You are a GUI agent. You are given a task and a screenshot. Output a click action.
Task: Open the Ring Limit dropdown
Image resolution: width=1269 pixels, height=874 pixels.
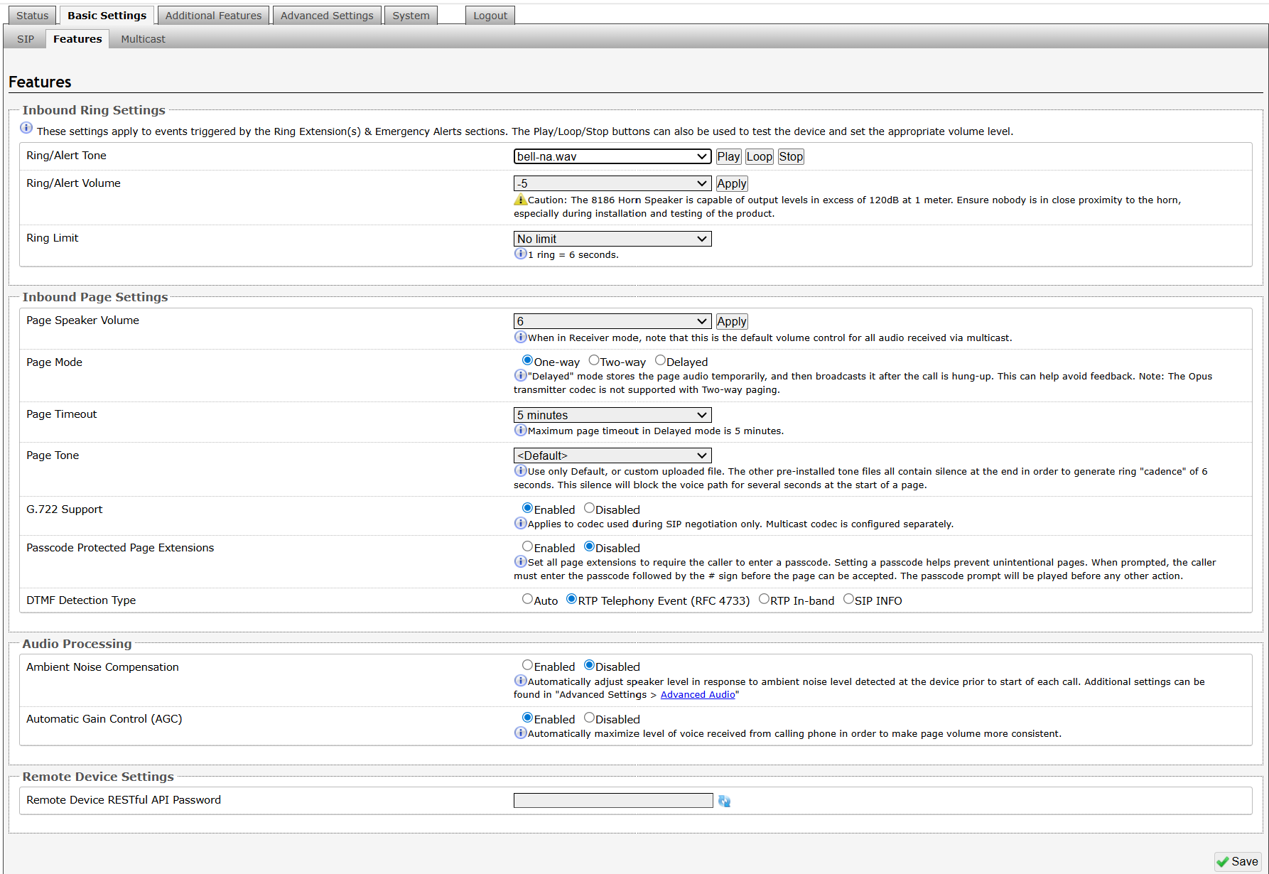click(x=612, y=239)
